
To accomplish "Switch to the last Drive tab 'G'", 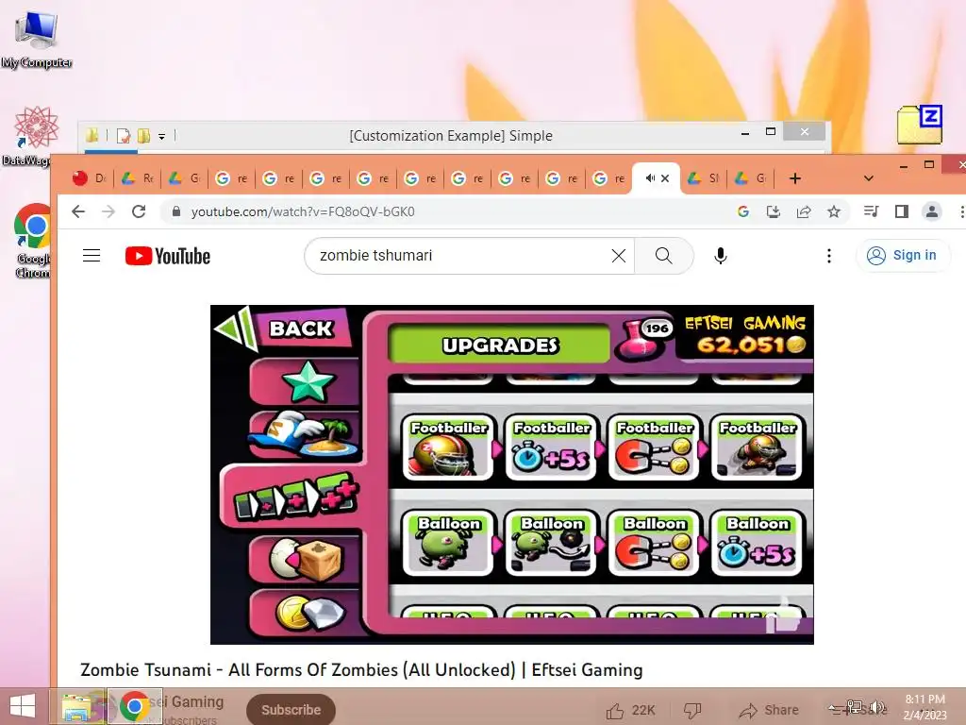I will (x=752, y=178).
